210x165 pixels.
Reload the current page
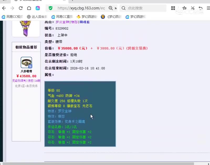[21, 8]
